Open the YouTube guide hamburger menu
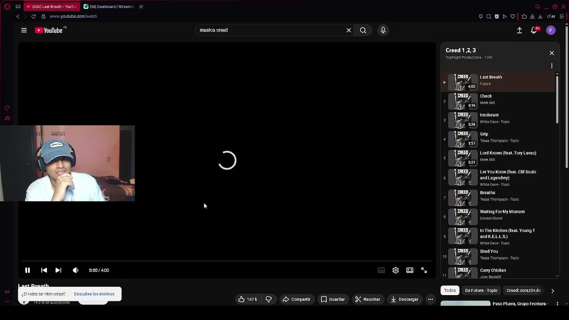 point(24,30)
